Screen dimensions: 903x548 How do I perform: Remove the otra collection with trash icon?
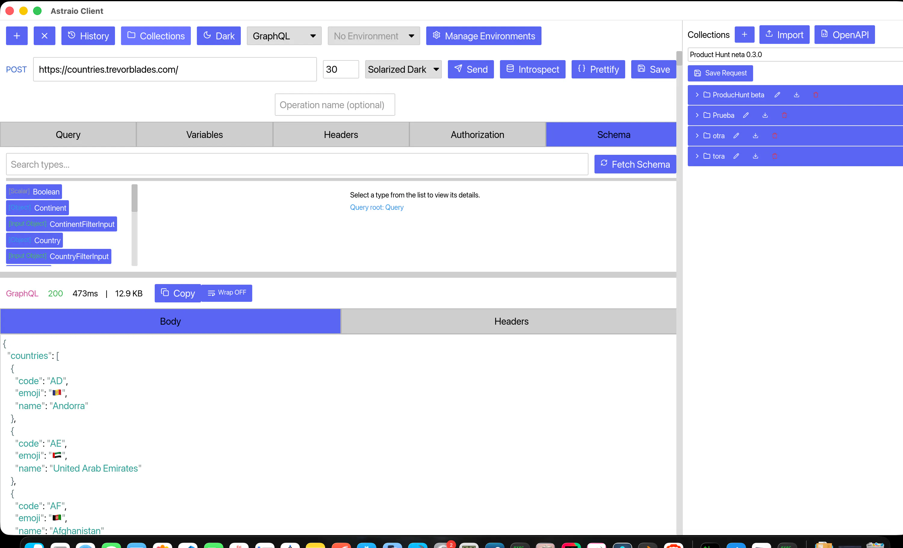point(775,136)
